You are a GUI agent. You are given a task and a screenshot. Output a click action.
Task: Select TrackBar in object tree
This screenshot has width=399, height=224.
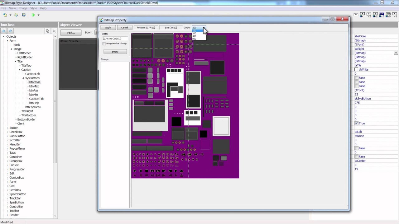(15, 198)
